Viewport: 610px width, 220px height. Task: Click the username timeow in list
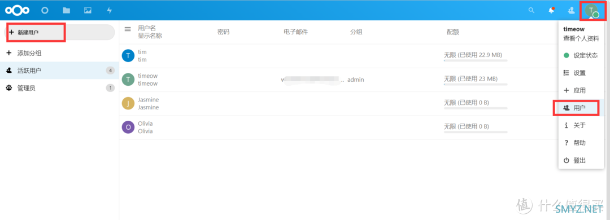click(x=147, y=76)
